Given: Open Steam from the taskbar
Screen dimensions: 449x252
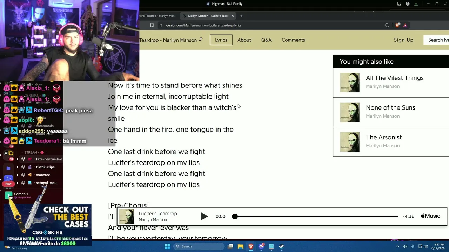Looking at the screenshot, I should (282, 246).
